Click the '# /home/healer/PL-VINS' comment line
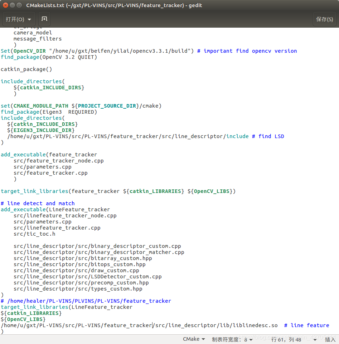 [86, 301]
